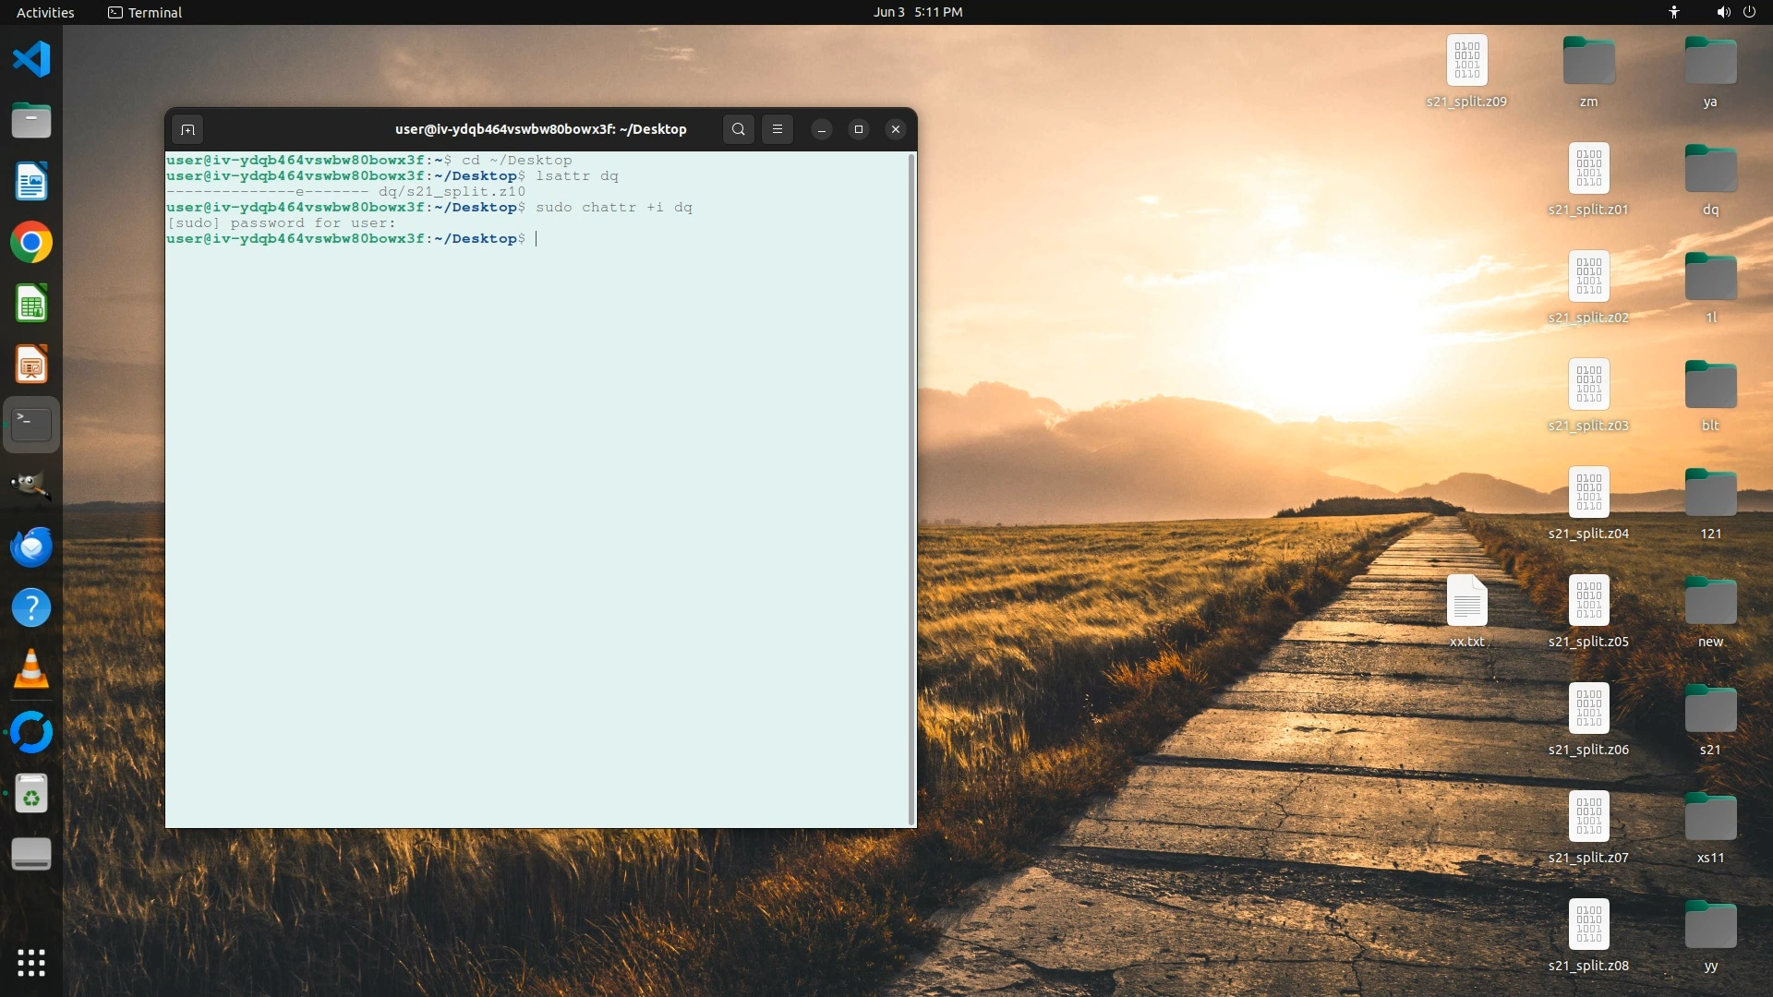Launch Visual Studio Code from dock
Viewport: 1773px width, 997px height.
[31, 60]
